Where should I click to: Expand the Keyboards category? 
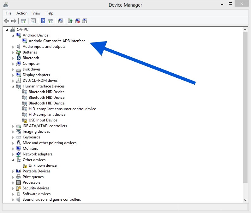click(x=13, y=137)
